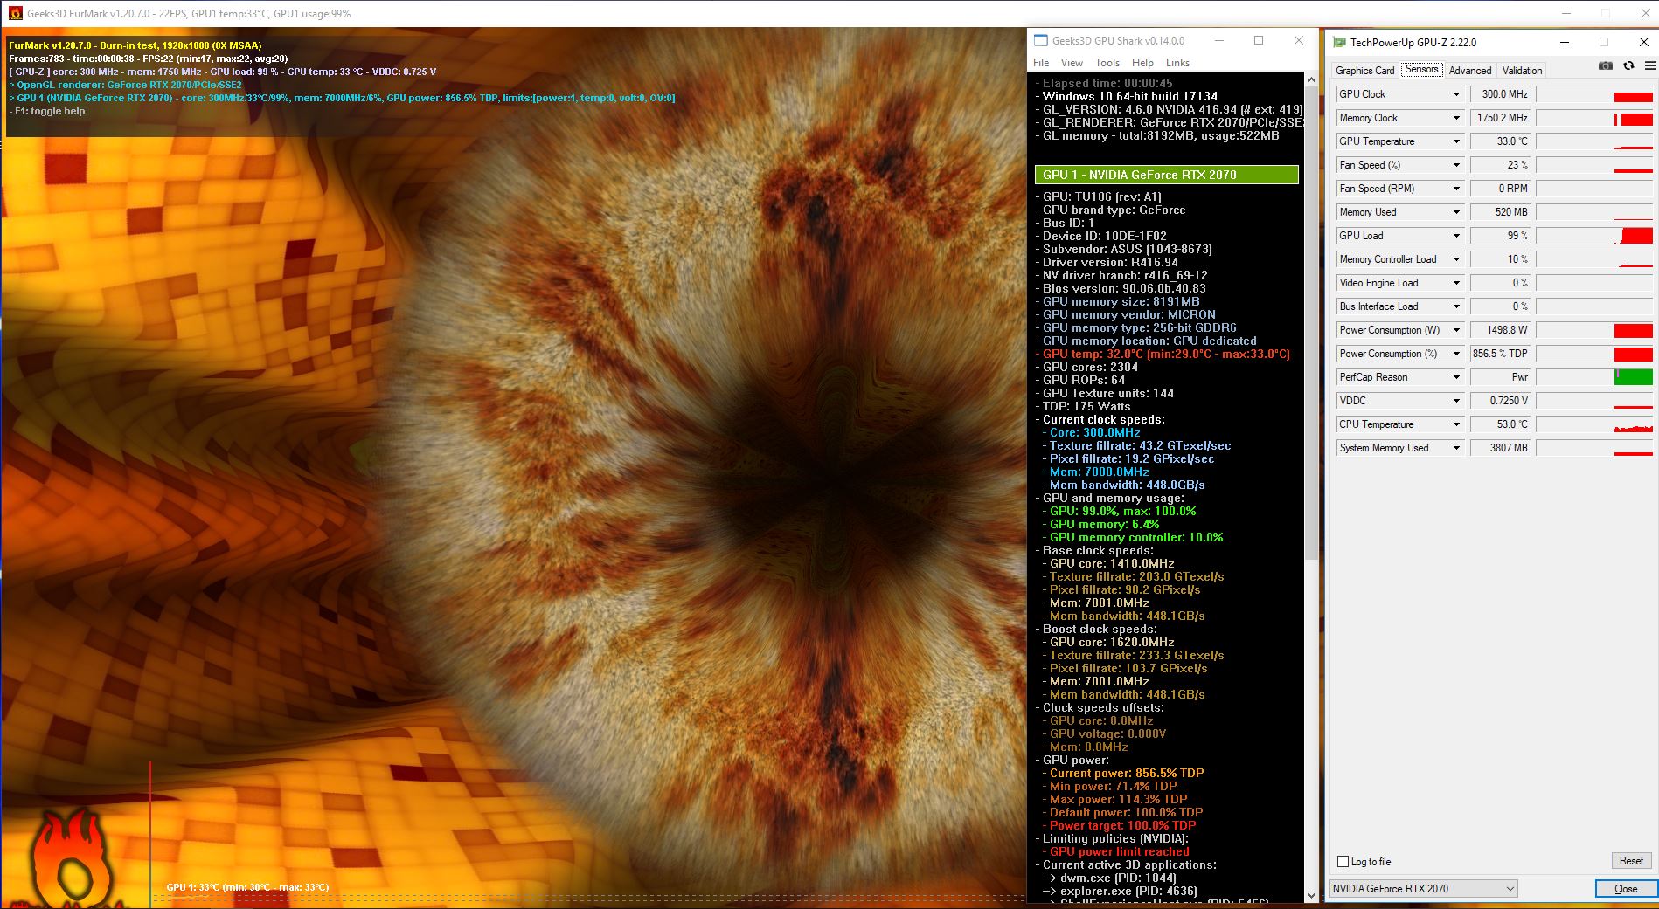Image resolution: width=1659 pixels, height=909 pixels.
Task: Open the Memory Clock sensor dropdown
Action: point(1456,118)
